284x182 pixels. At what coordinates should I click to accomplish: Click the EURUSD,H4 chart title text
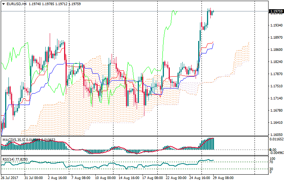pos(16,4)
